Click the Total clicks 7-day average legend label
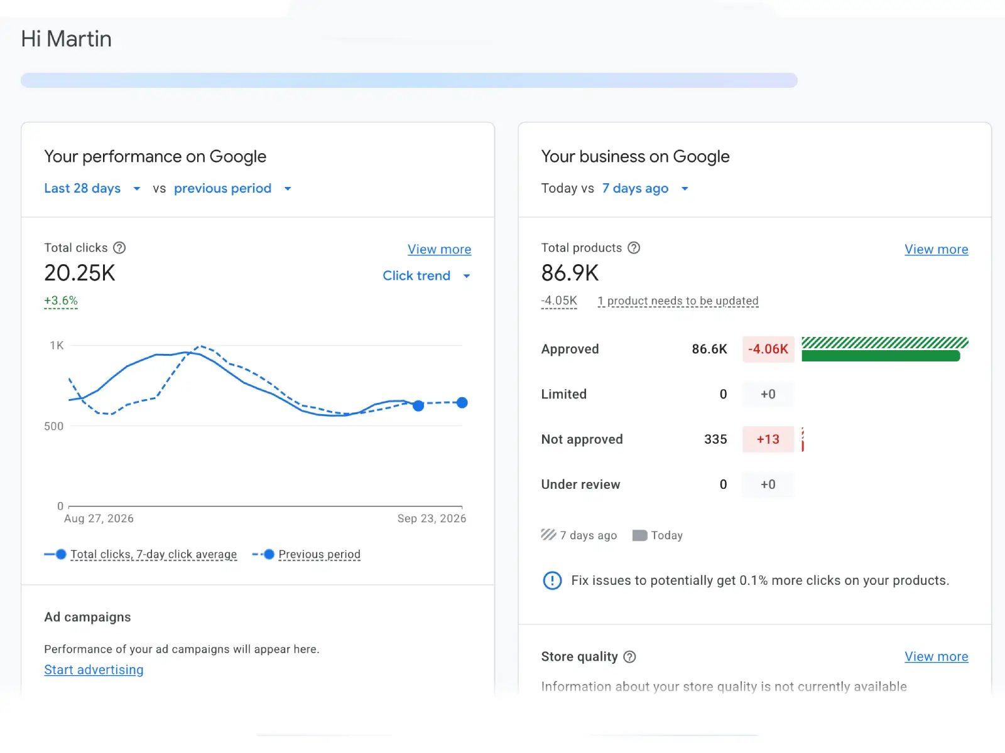The width and height of the screenshot is (1005, 753). [x=153, y=554]
